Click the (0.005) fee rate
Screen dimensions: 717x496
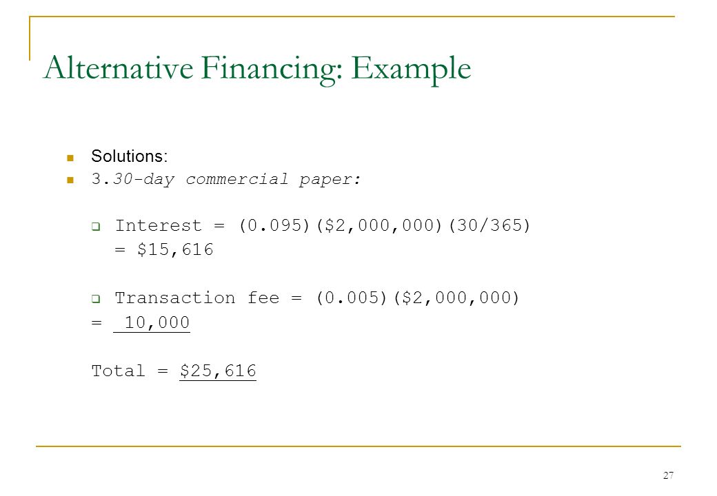click(x=352, y=298)
